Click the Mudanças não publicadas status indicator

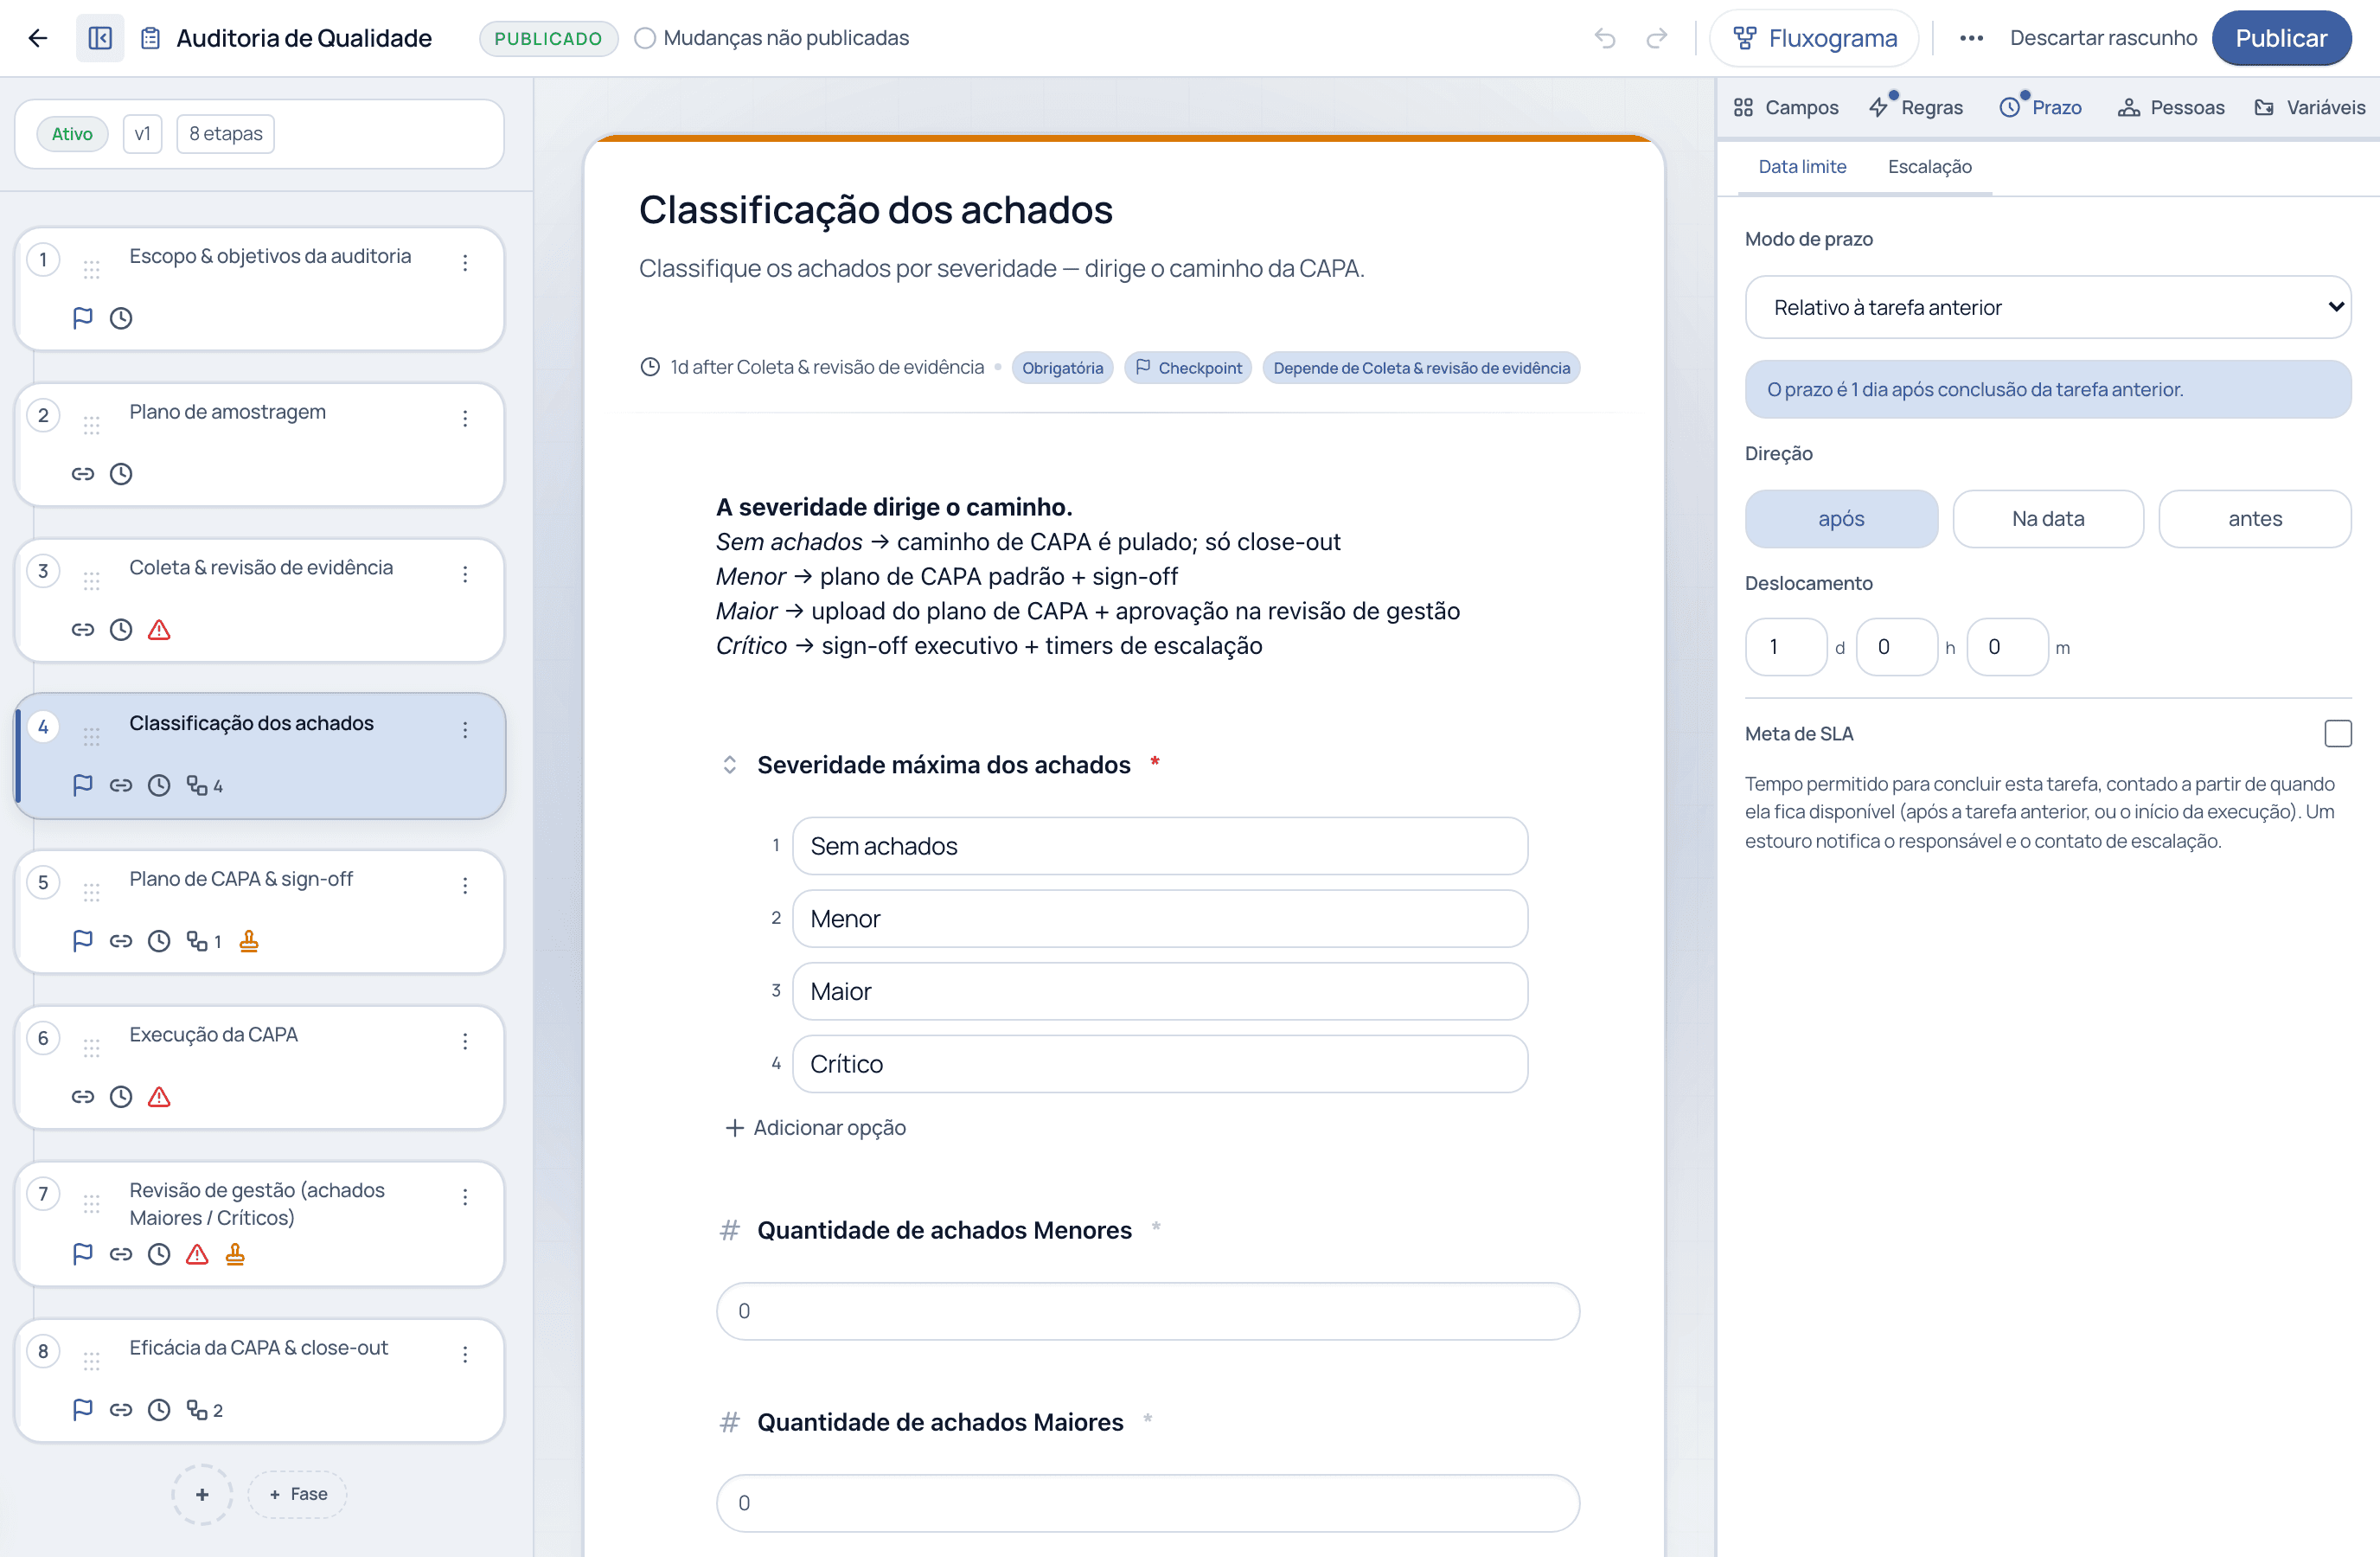click(772, 38)
